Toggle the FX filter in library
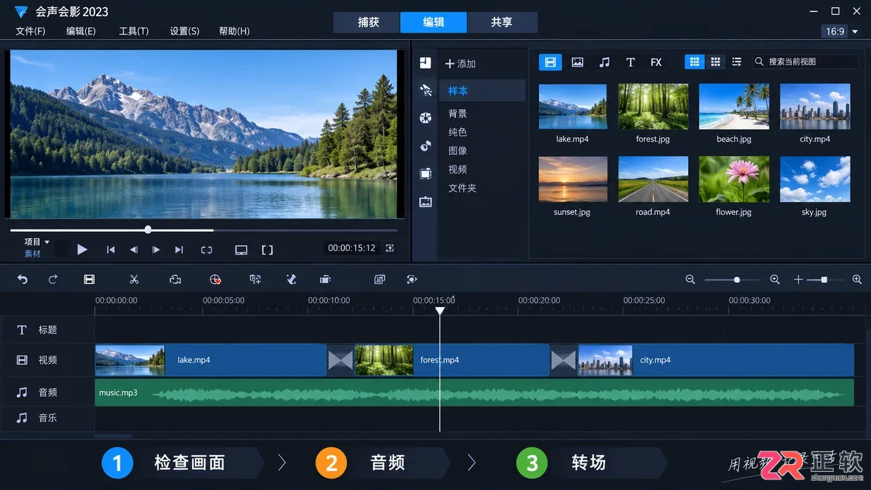This screenshot has height=490, width=871. [656, 62]
